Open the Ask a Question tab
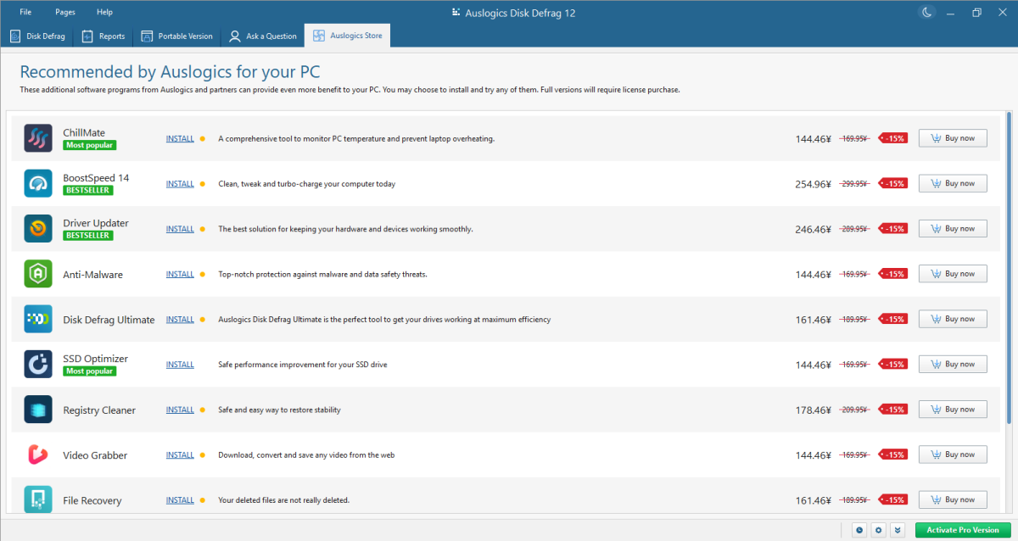 (263, 36)
